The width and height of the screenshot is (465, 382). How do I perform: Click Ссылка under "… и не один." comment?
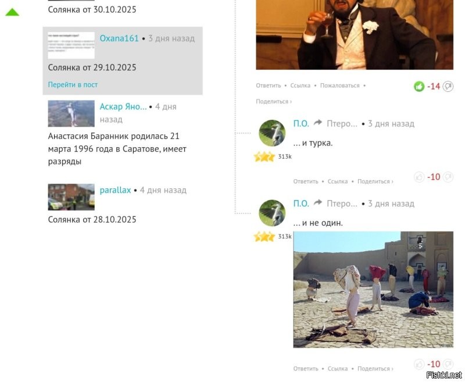point(338,369)
